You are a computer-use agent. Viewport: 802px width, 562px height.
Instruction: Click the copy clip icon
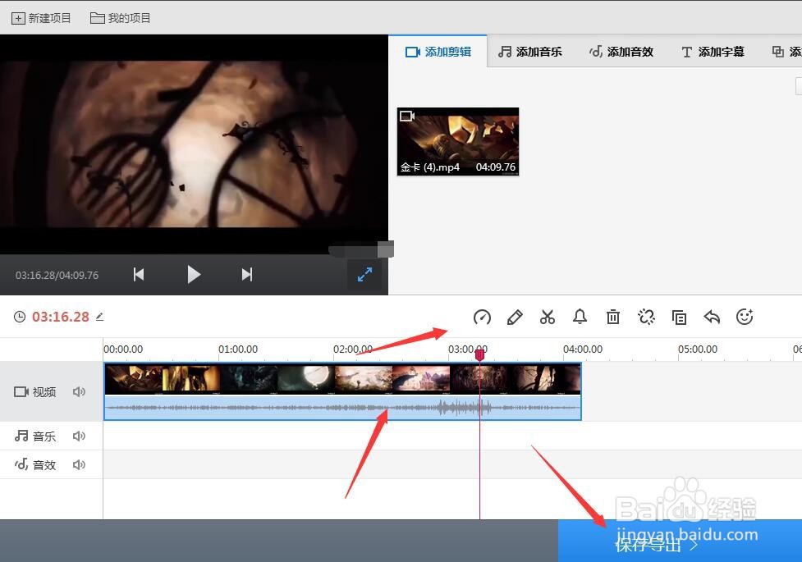(679, 317)
